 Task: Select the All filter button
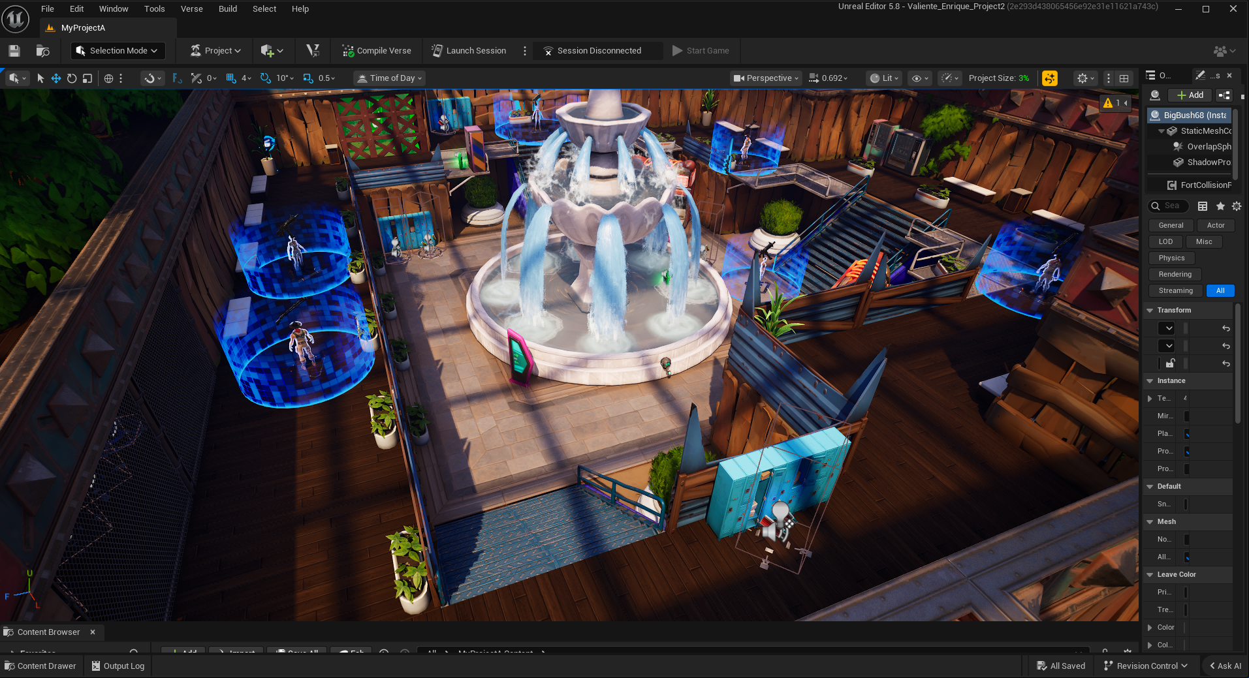pyautogui.click(x=1220, y=291)
